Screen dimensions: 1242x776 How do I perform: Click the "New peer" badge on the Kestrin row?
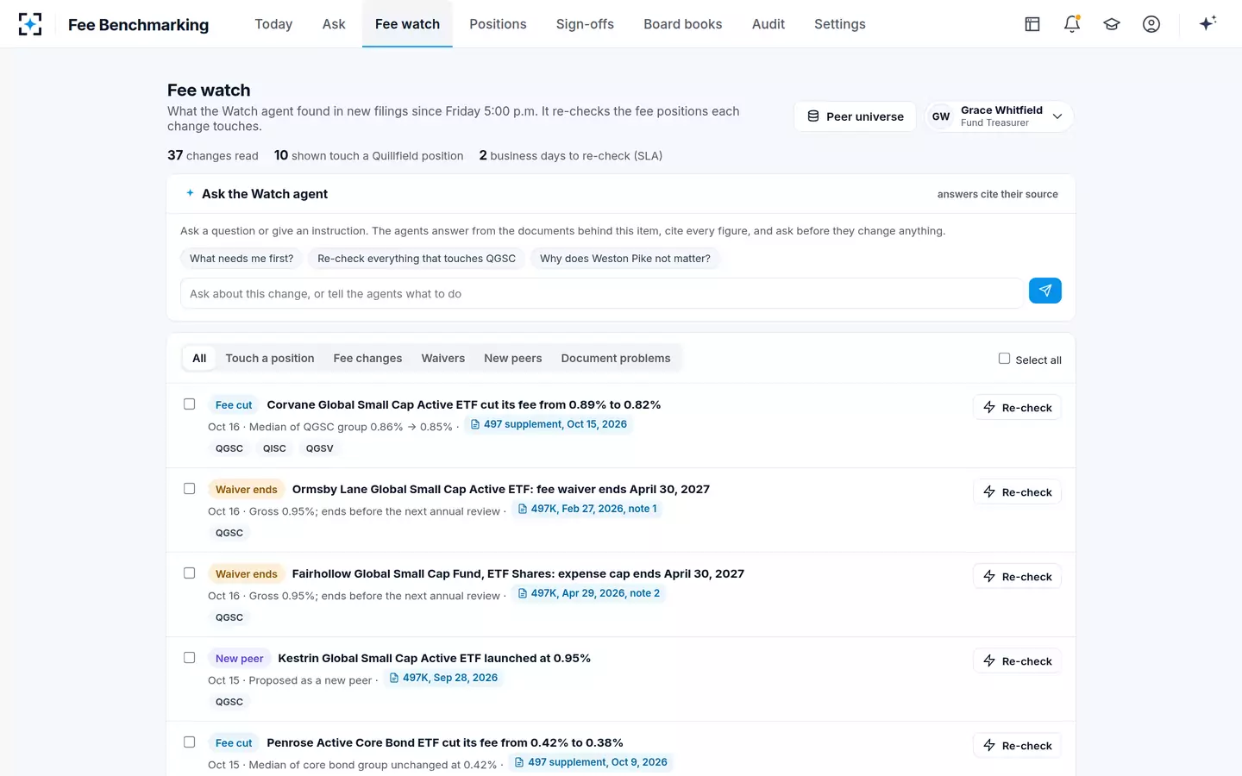click(x=240, y=659)
